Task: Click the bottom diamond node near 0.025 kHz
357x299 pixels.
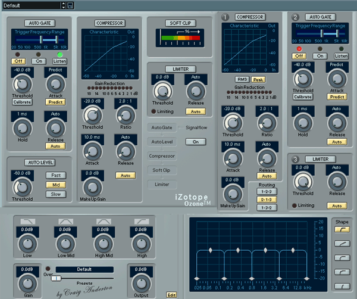Action: click(x=197, y=279)
